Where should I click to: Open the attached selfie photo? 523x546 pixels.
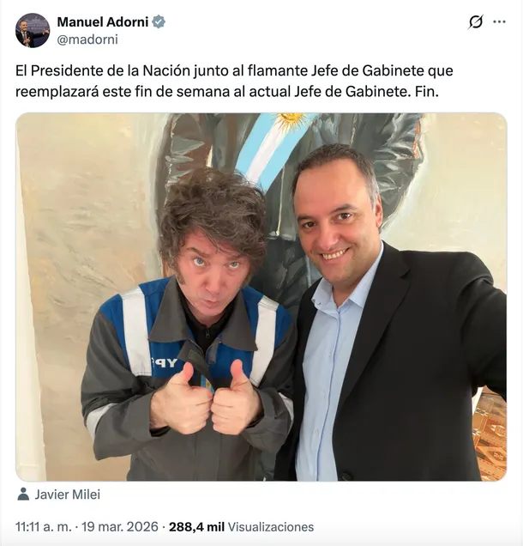261,297
